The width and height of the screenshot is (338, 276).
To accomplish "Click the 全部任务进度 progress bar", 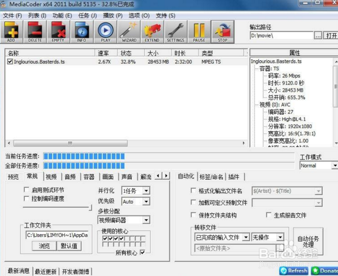I will pyautogui.click(x=169, y=166).
